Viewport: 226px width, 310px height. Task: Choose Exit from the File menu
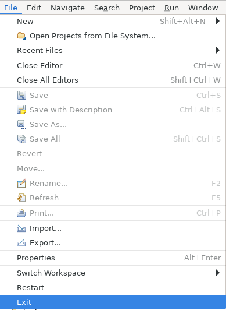click(x=113, y=302)
